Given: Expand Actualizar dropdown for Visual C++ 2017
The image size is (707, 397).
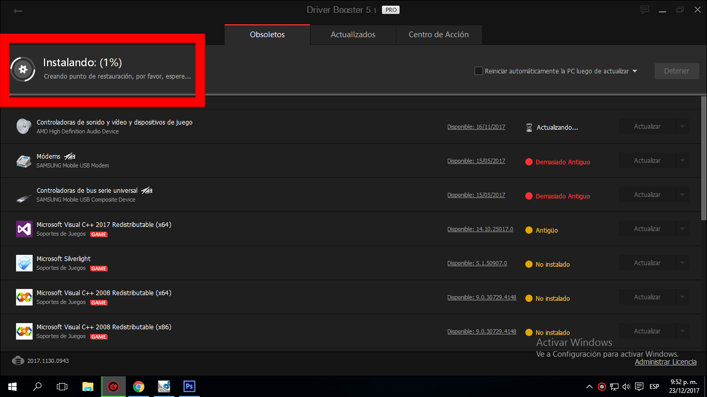Looking at the screenshot, I should pos(682,229).
